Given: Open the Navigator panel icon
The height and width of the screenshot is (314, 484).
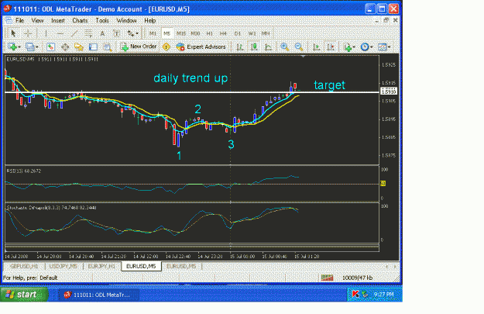Looking at the screenshot, I should coord(79,47).
